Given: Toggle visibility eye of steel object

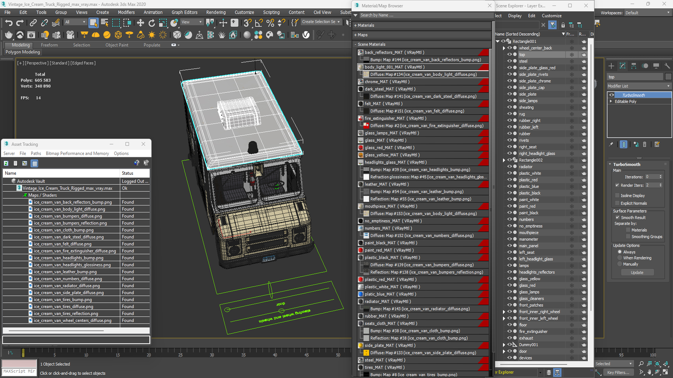Looking at the screenshot, I should click(x=510, y=61).
